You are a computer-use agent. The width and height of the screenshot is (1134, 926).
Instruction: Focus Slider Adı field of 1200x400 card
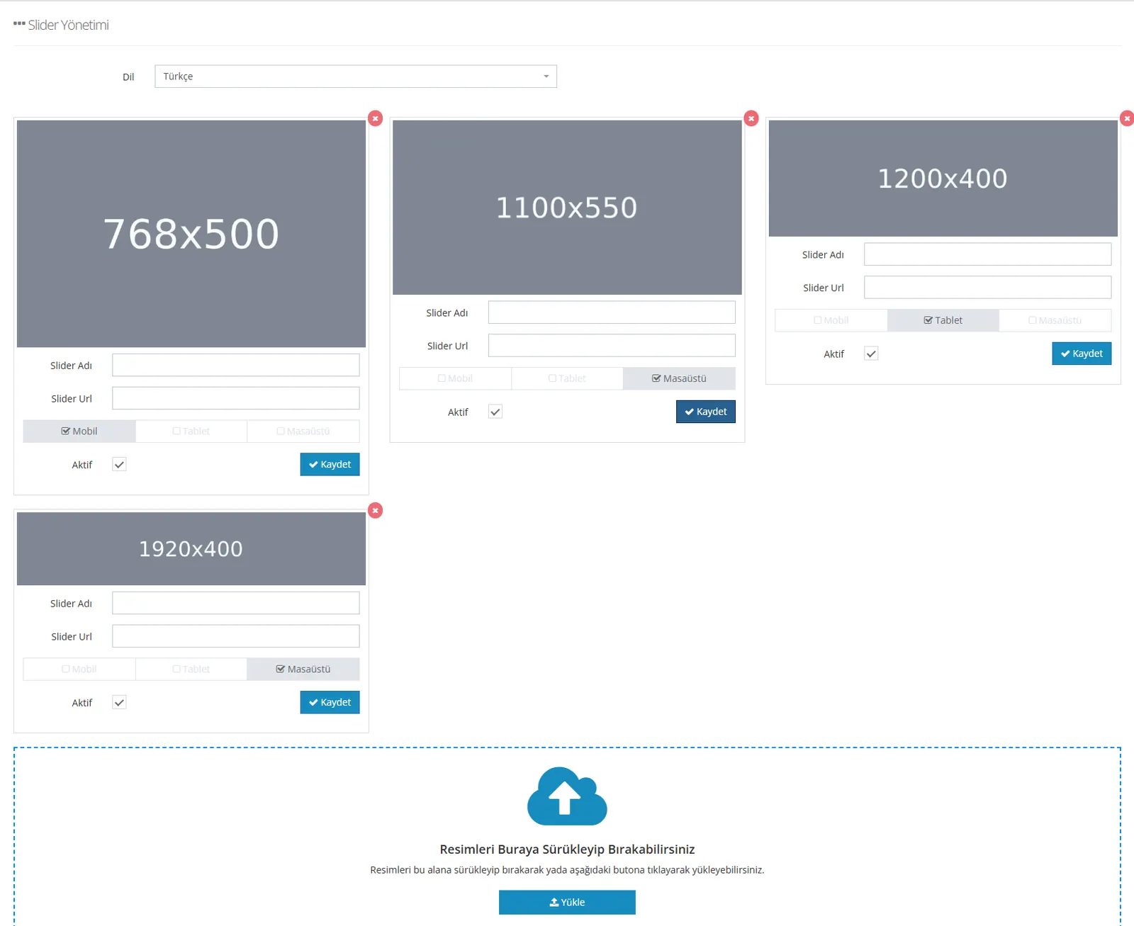[x=987, y=254]
